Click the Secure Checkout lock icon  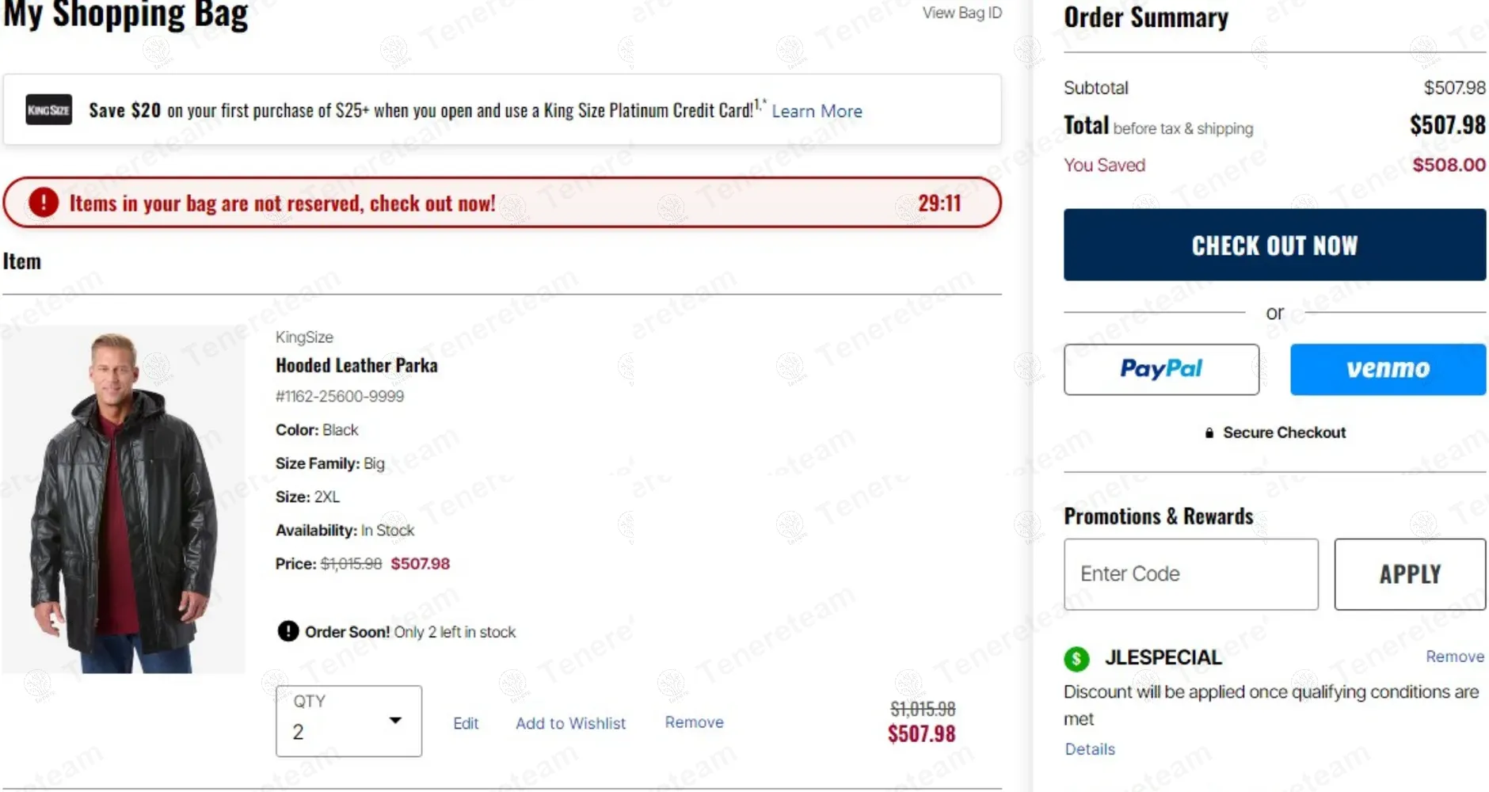pos(1209,433)
